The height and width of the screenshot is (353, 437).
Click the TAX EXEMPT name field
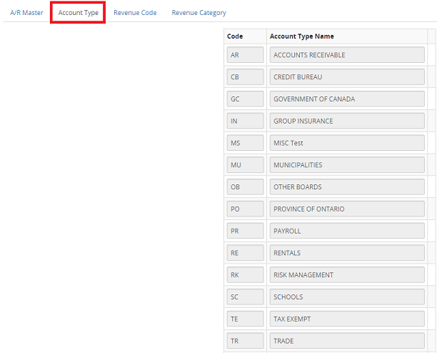pyautogui.click(x=346, y=319)
